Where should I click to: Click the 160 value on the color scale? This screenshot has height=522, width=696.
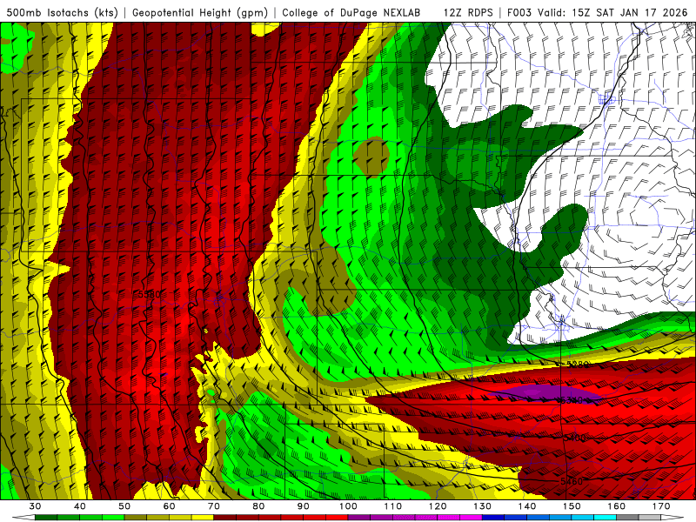pyautogui.click(x=617, y=506)
